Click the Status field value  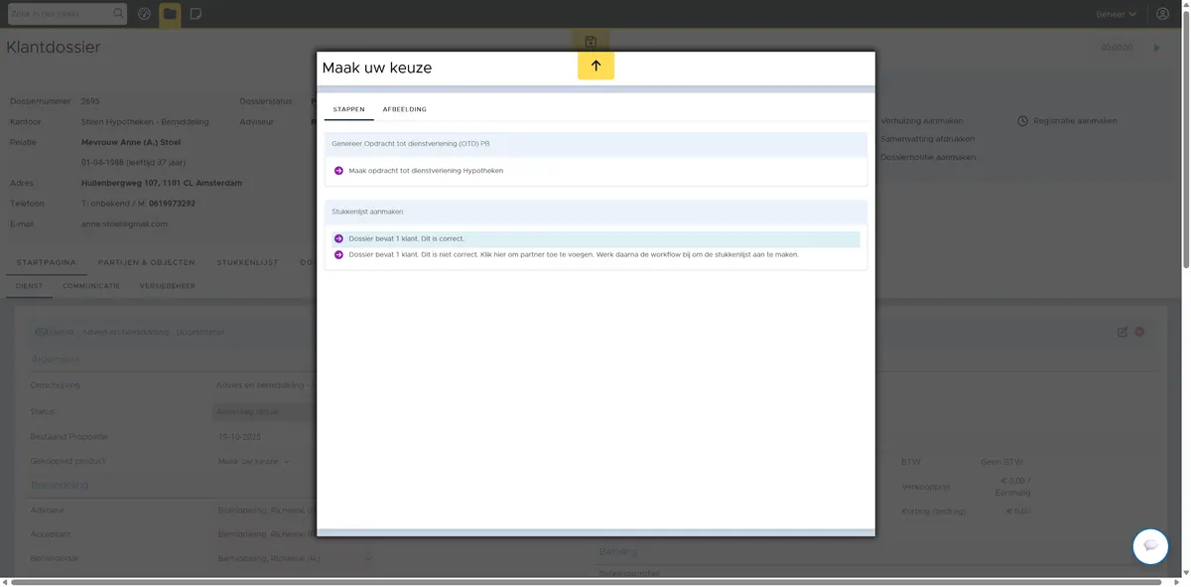(264, 411)
